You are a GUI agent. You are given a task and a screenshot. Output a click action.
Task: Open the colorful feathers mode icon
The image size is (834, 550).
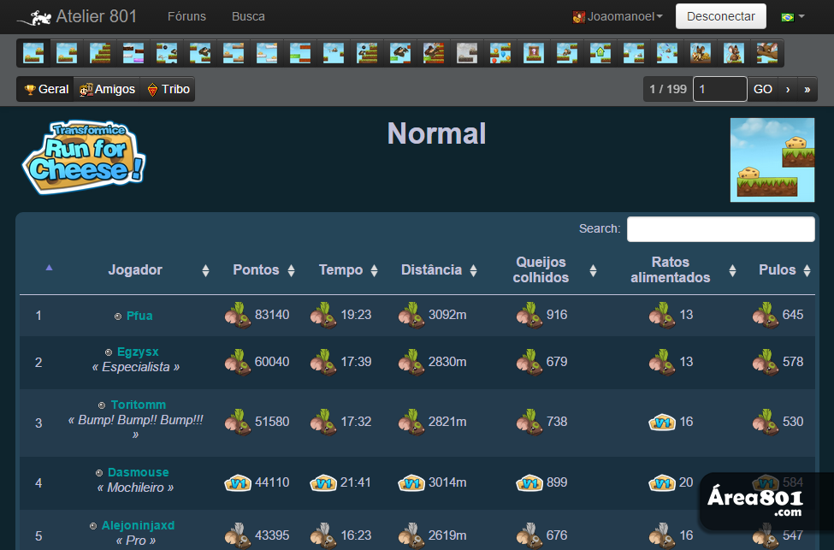coord(667,53)
